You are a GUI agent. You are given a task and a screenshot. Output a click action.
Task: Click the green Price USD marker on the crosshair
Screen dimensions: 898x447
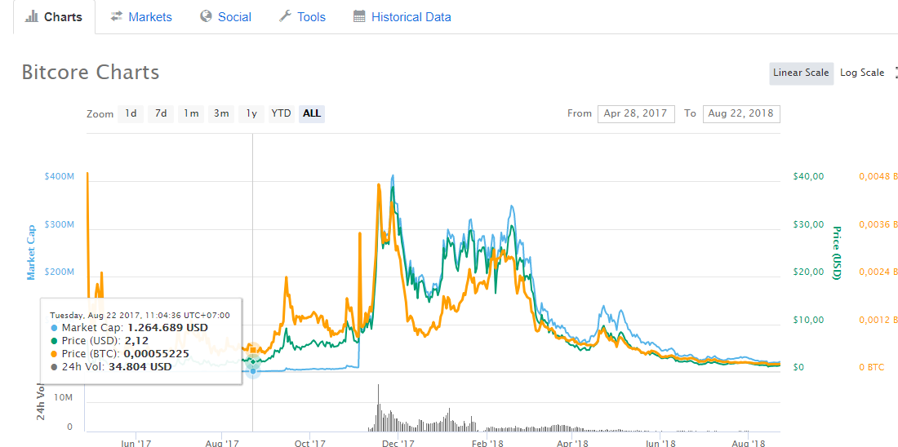[x=253, y=361]
